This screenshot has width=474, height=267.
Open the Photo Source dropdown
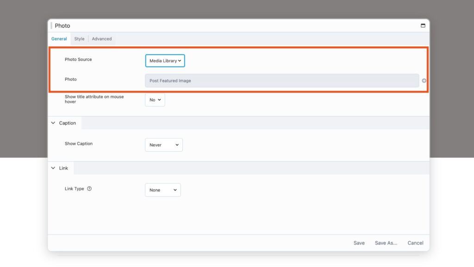click(x=165, y=61)
